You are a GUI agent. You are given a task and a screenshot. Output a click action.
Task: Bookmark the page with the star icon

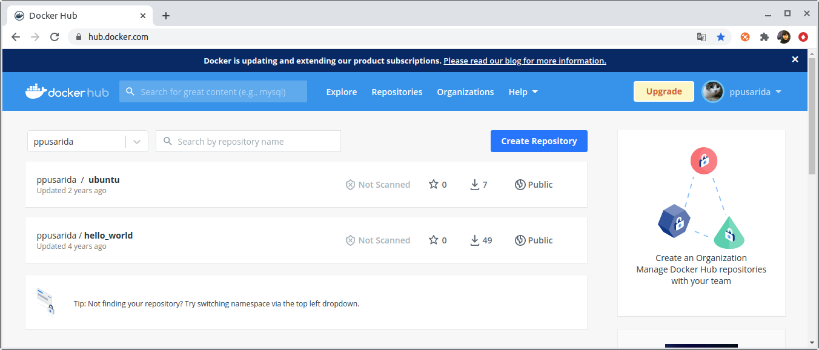pos(721,37)
